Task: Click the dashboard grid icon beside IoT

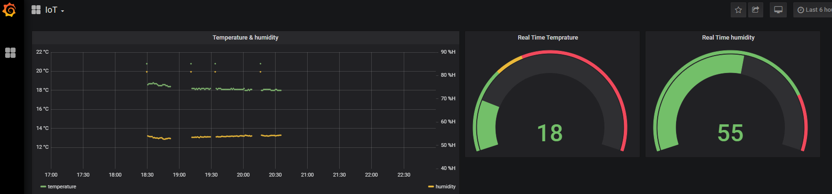Action: [x=36, y=10]
